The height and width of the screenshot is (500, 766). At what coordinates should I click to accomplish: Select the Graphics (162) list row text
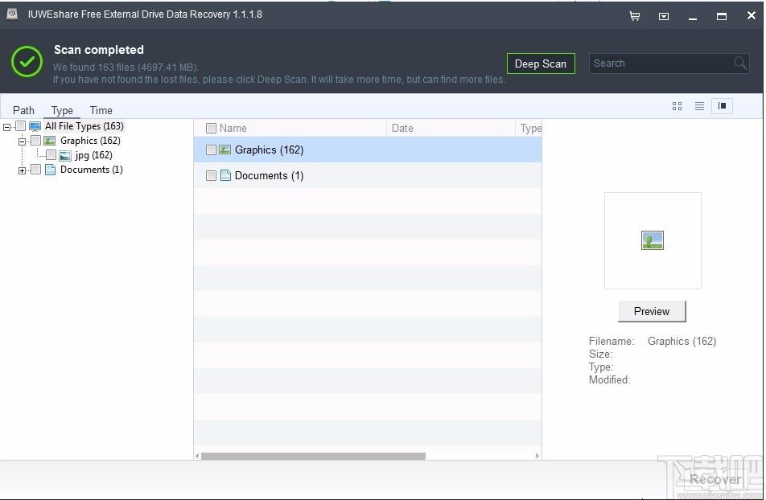pyautogui.click(x=269, y=150)
